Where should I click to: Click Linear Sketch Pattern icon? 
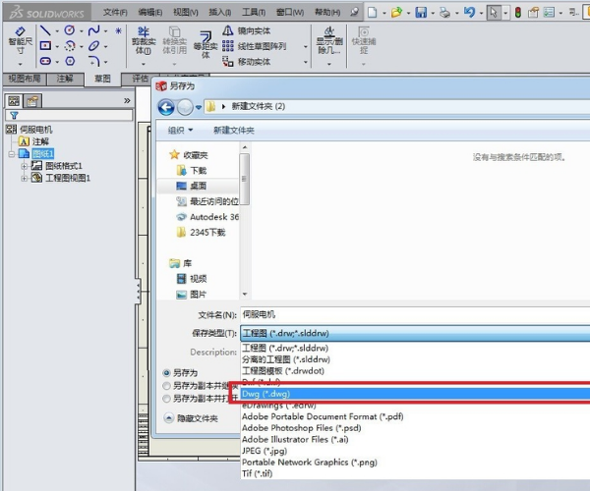click(228, 46)
